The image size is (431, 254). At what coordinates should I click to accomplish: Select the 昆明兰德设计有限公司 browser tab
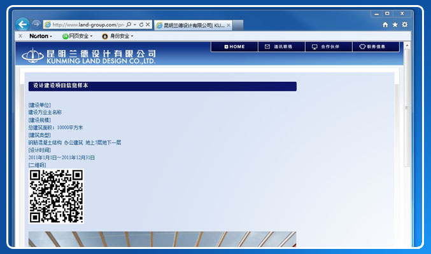(x=194, y=25)
